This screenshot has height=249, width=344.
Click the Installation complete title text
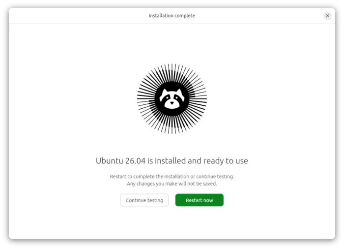[x=172, y=16]
